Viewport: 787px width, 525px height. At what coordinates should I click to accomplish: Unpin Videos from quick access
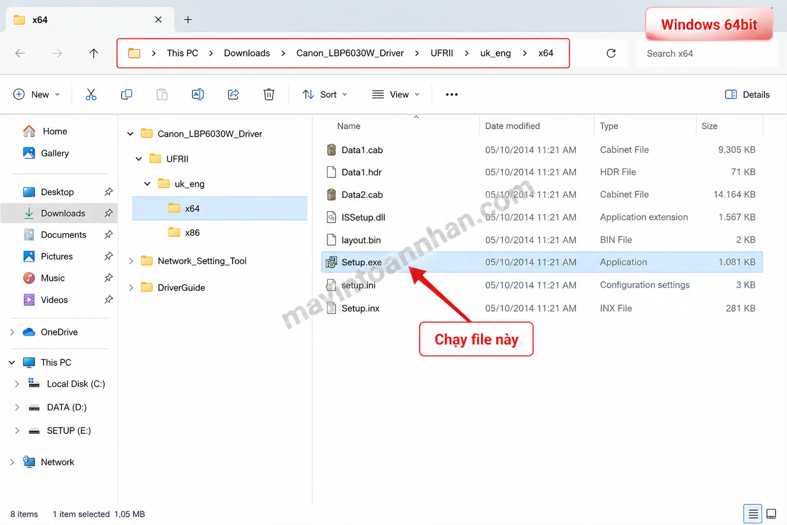click(109, 299)
